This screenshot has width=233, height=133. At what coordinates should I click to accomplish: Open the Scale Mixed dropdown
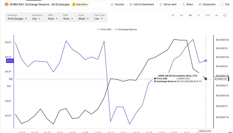(x=84, y=17)
